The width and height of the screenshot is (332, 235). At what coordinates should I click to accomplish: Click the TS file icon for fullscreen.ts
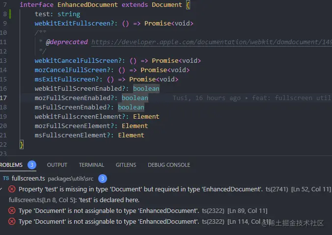[6, 178]
